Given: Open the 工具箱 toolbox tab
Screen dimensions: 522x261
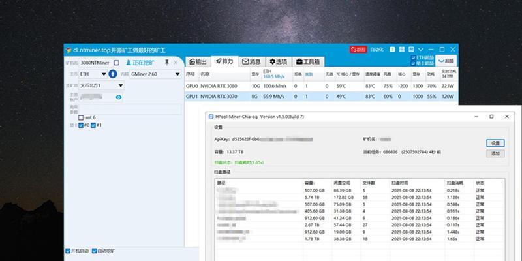Looking at the screenshot, I should tap(308, 61).
